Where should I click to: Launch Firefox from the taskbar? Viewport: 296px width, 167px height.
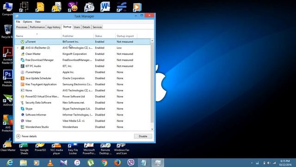(117, 163)
